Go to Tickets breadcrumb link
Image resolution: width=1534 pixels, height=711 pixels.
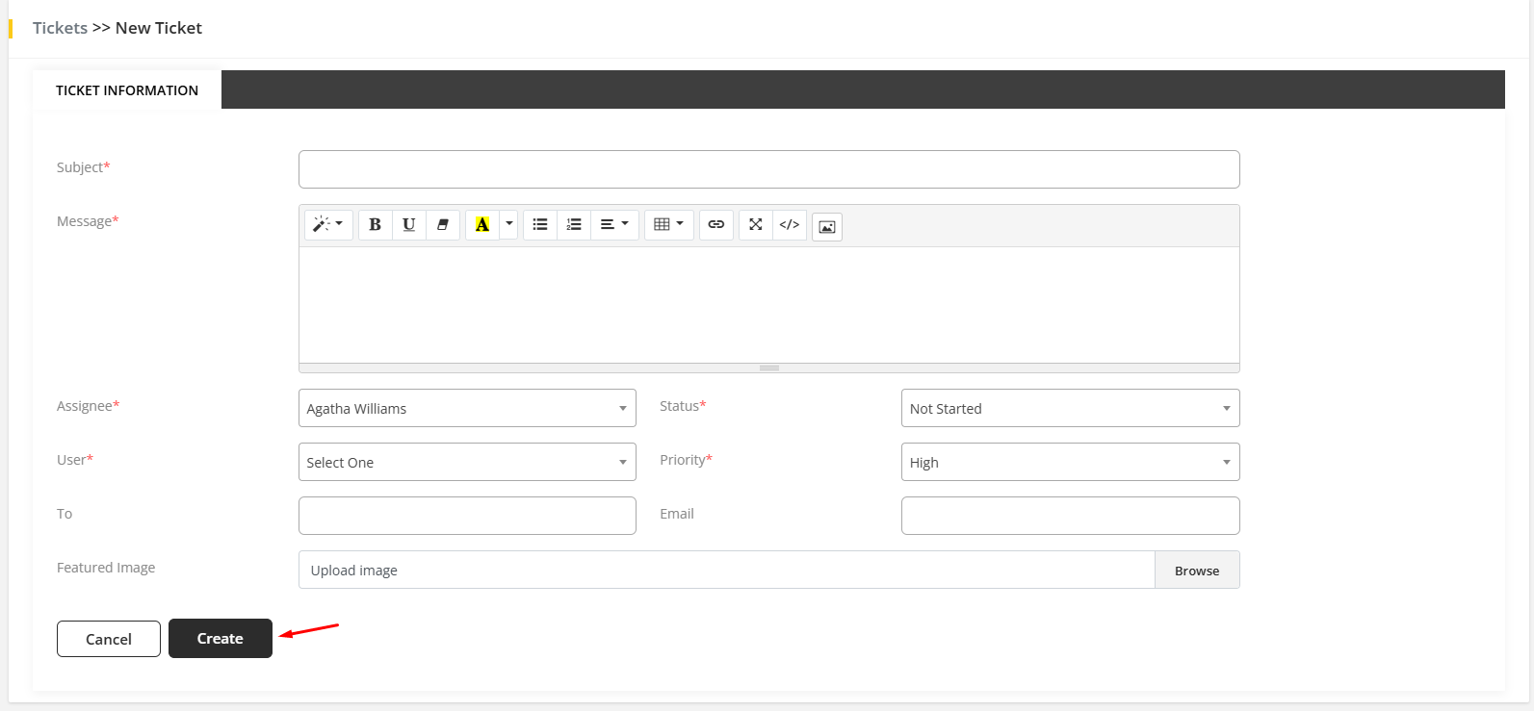60,28
